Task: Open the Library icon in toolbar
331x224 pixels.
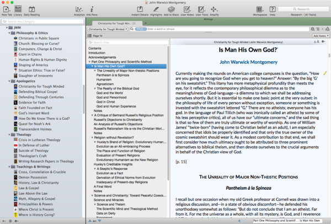Action: click(18, 9)
